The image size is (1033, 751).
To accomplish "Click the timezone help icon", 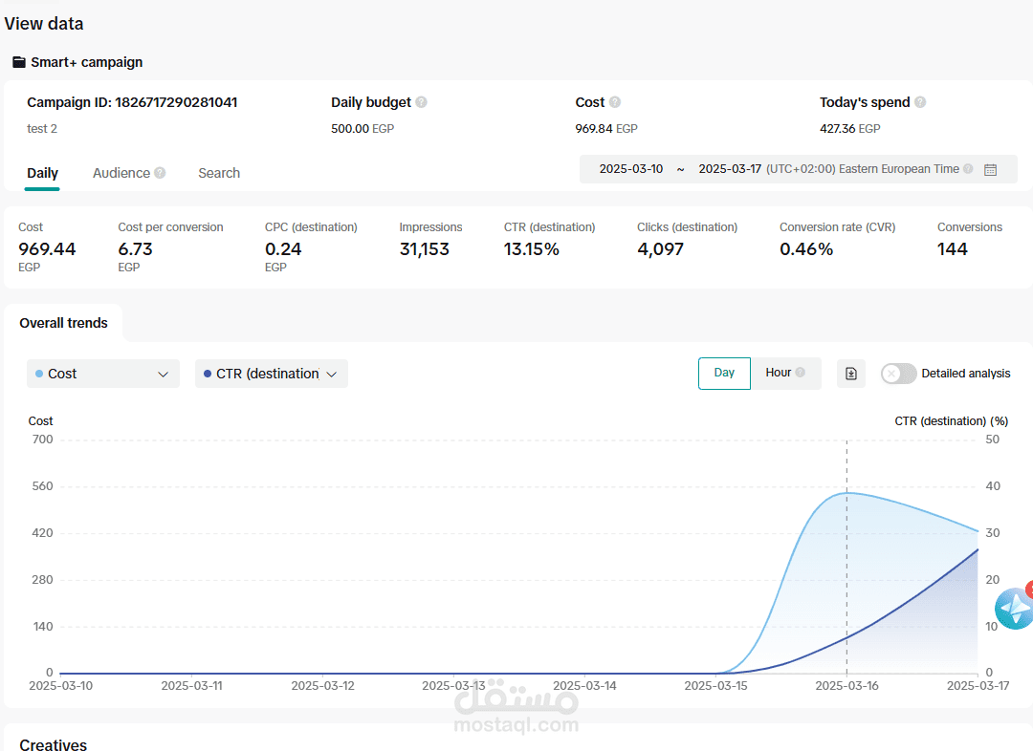I will [x=968, y=168].
